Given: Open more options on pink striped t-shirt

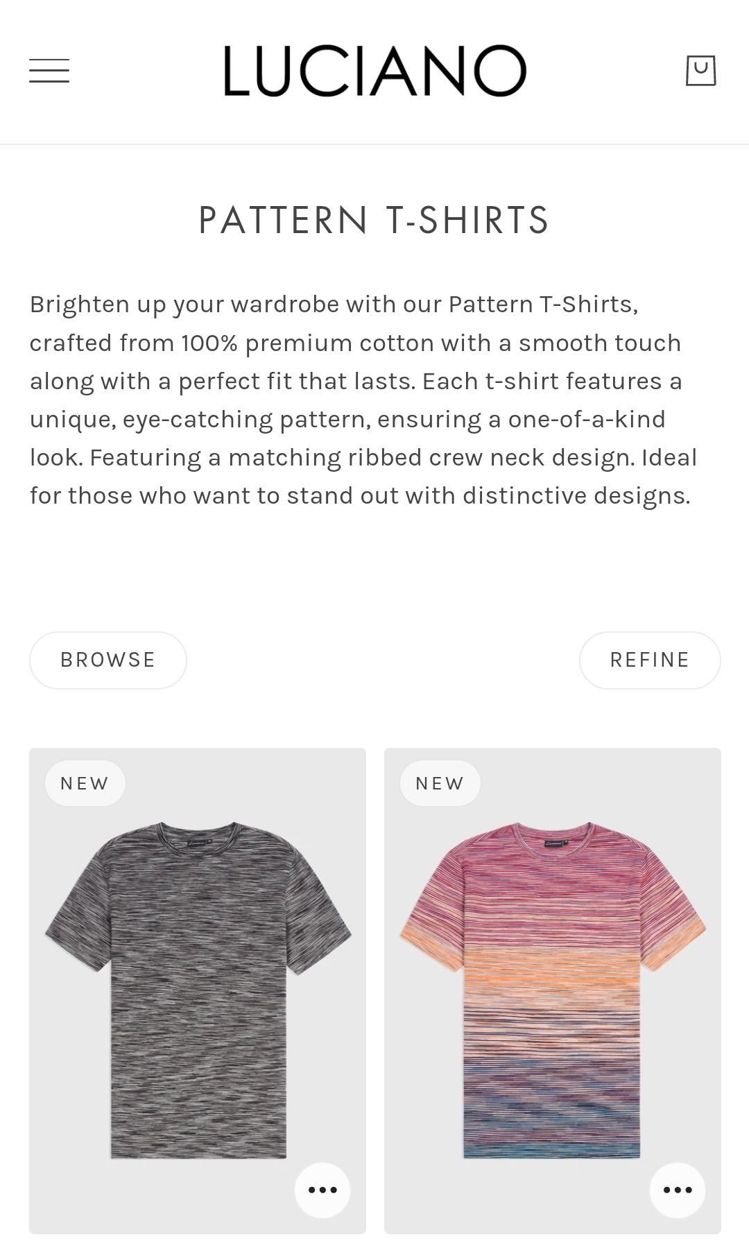Looking at the screenshot, I should (x=678, y=1190).
